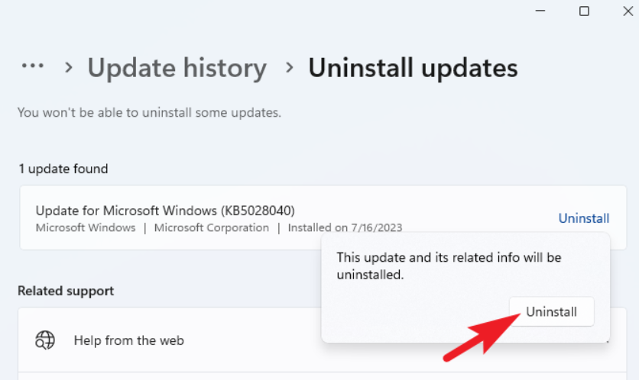Click the chevron before Update history

click(69, 68)
